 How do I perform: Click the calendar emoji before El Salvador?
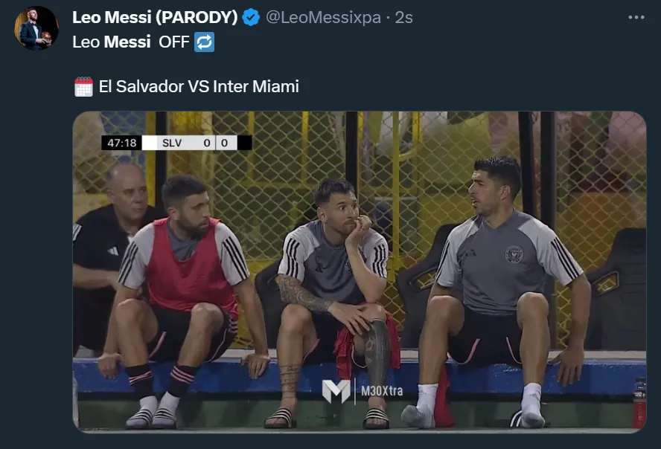pyautogui.click(x=83, y=87)
